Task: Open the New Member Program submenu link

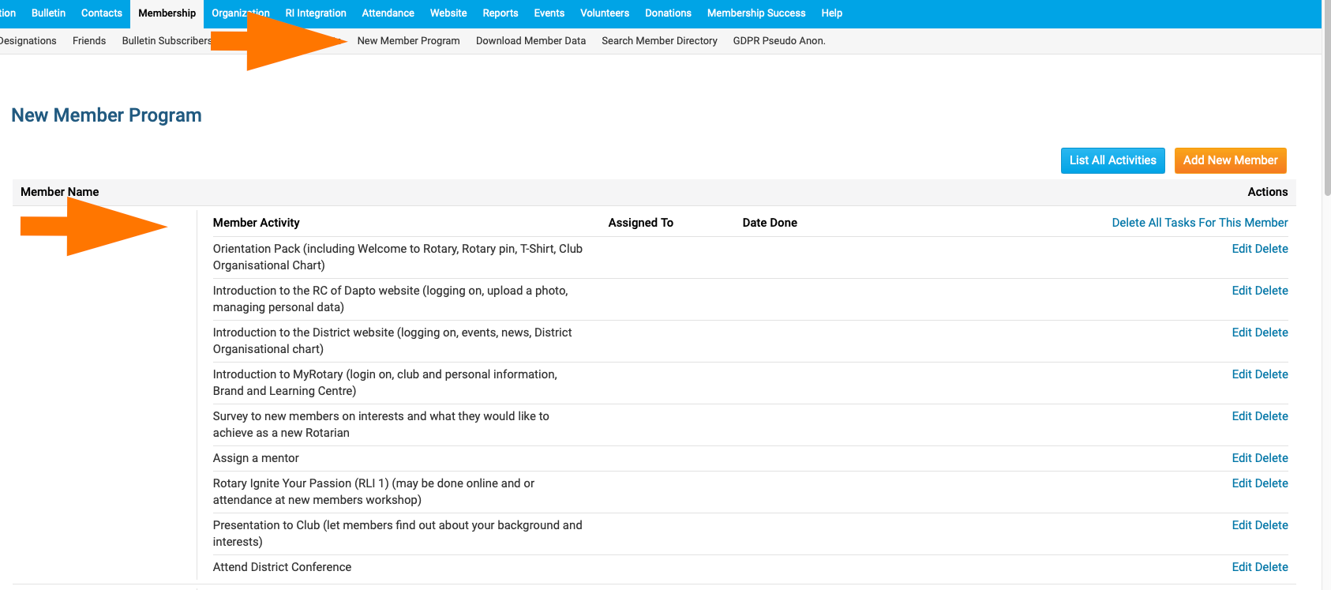Action: (408, 41)
